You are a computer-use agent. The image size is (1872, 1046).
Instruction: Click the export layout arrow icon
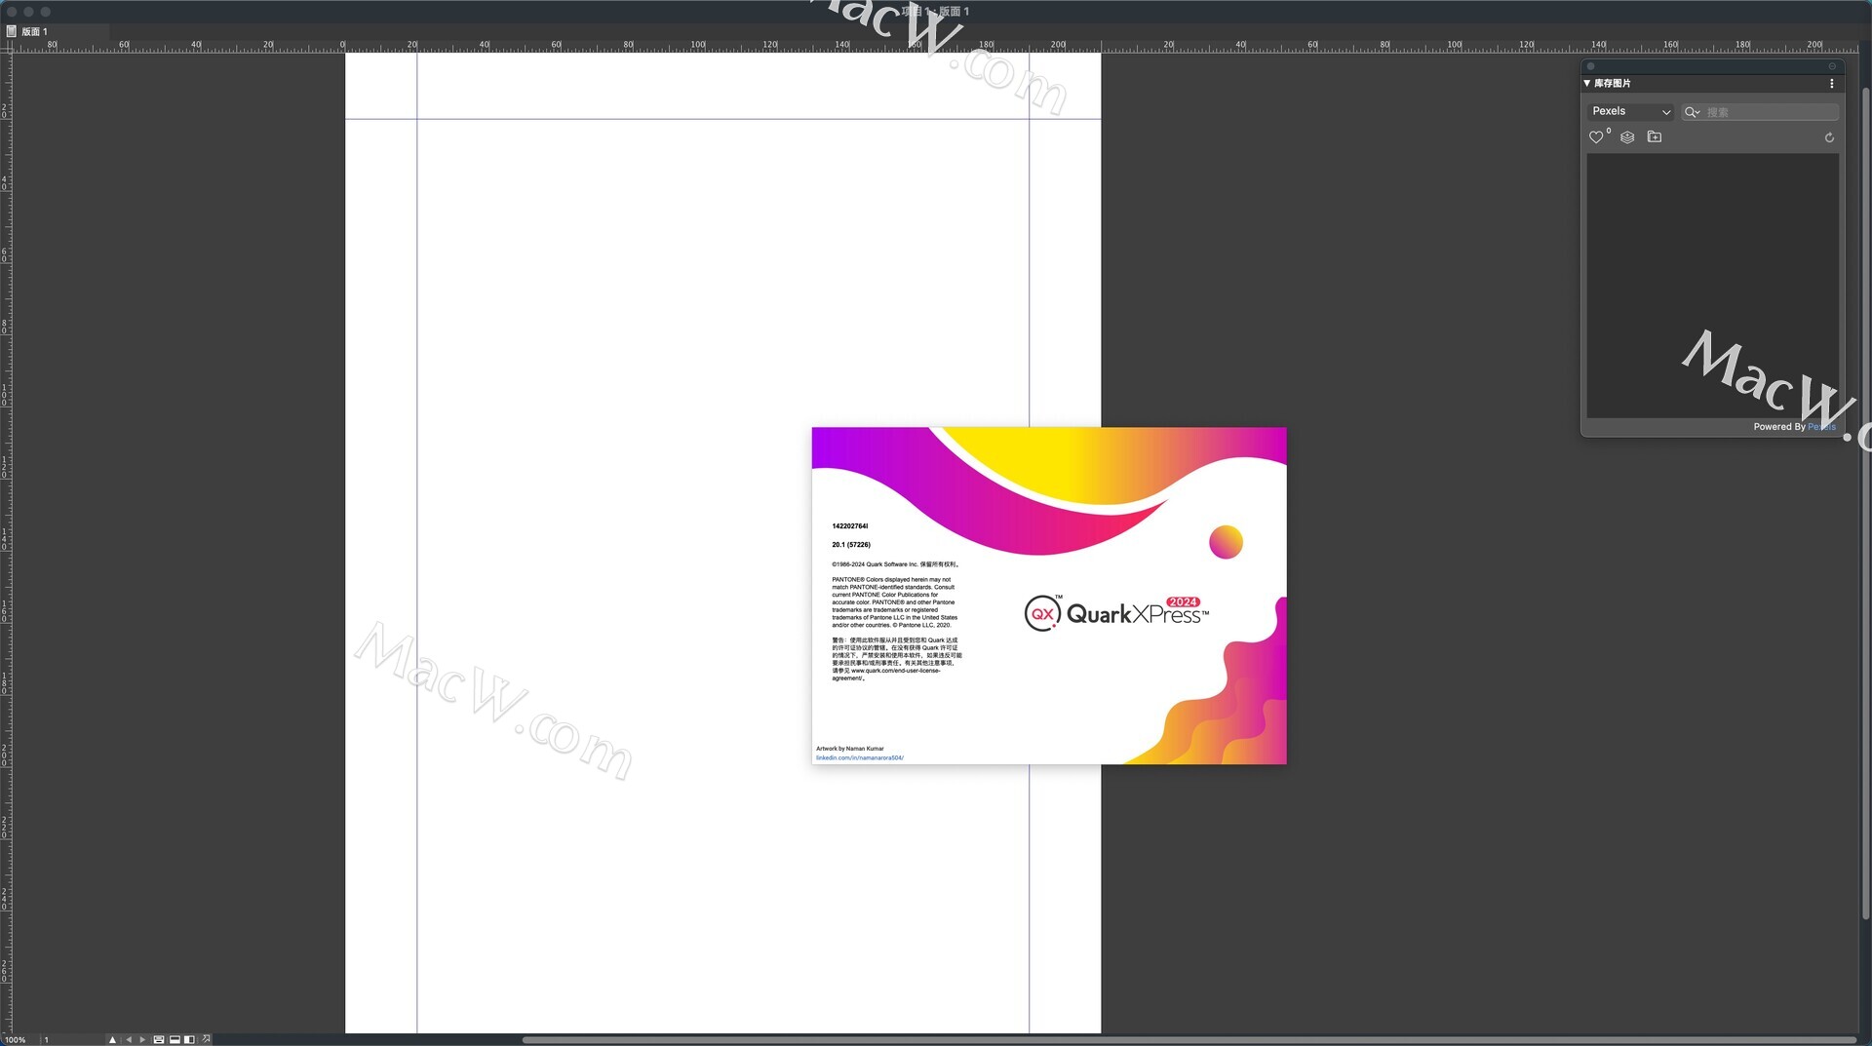pyautogui.click(x=206, y=1039)
